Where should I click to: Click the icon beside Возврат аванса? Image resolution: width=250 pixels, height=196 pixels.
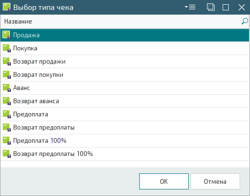[x=7, y=101]
